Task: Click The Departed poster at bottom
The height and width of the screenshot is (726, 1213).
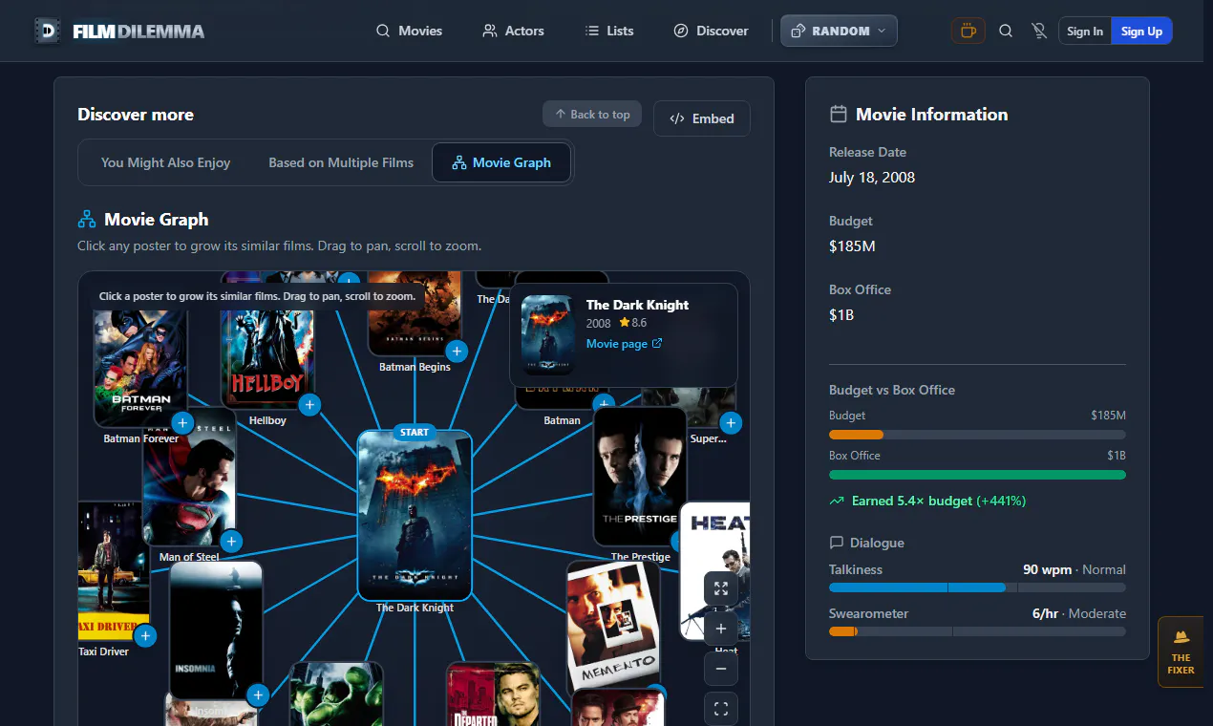Action: pos(493,694)
